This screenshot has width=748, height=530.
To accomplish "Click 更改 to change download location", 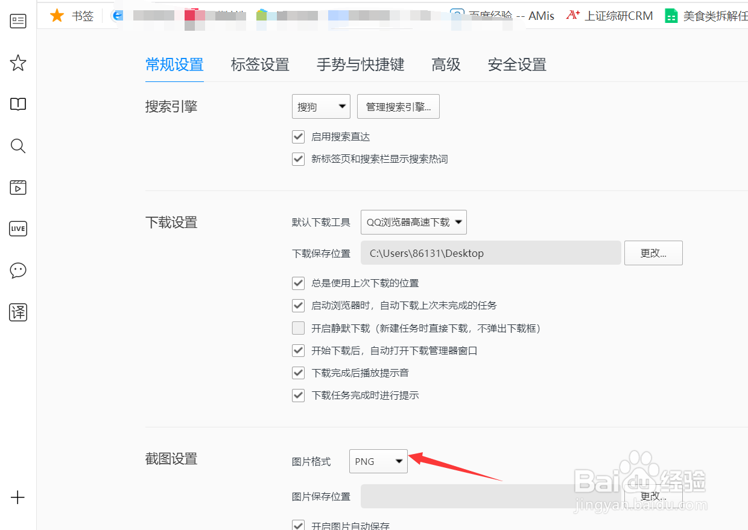I will coord(653,253).
